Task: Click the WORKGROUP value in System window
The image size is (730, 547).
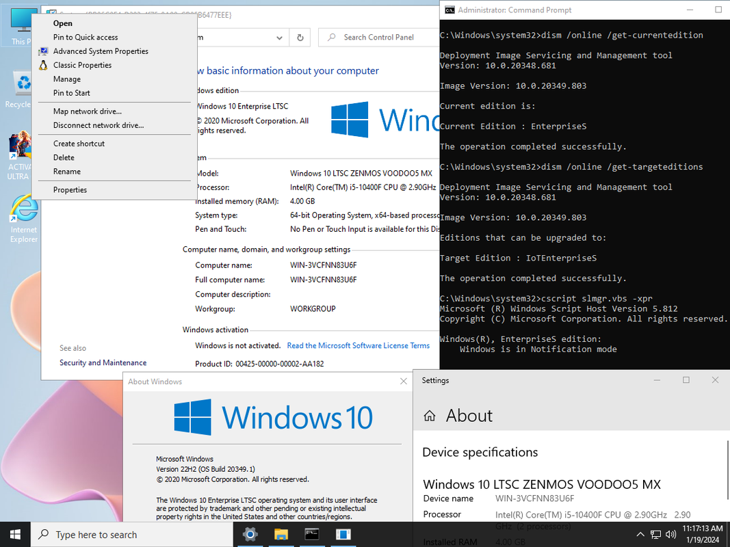Action: click(313, 309)
